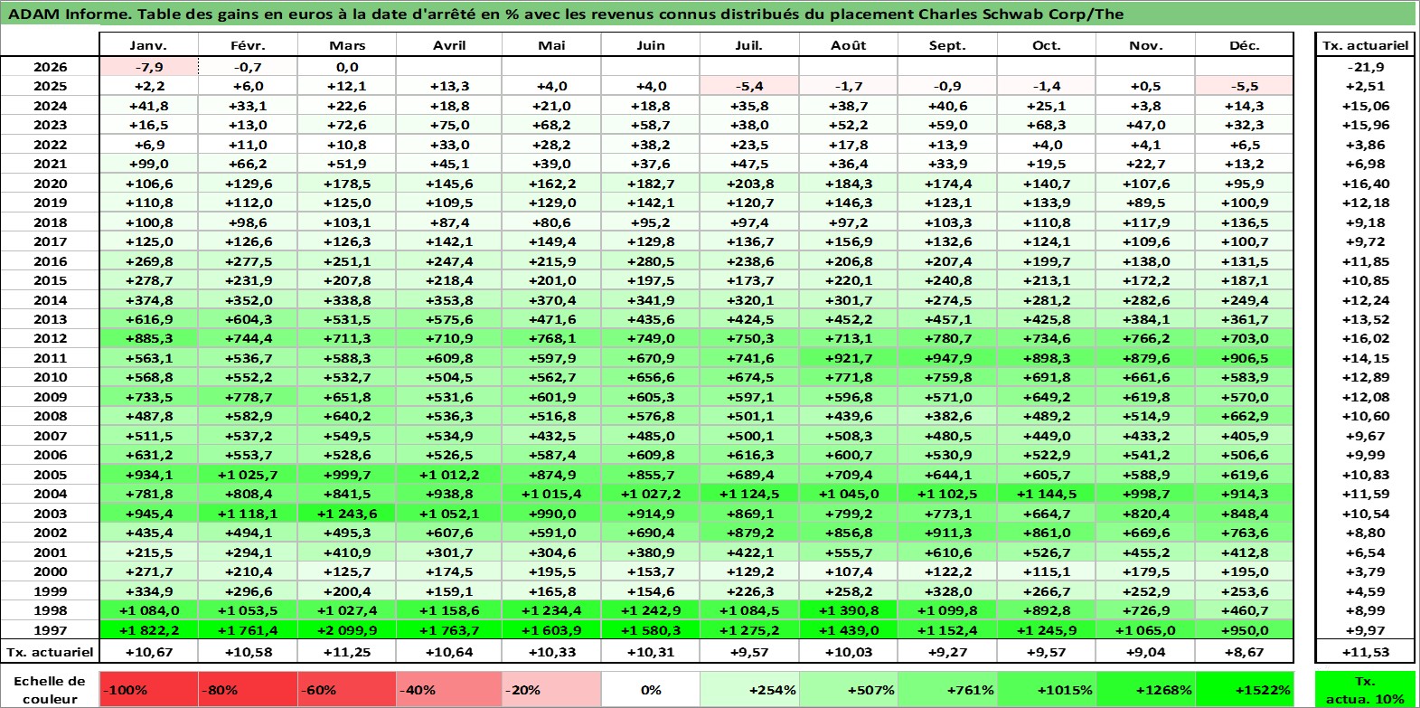Screen dimensions: 1420x708
Task: Click the -5,5 cell for December 2025
Action: point(1245,86)
